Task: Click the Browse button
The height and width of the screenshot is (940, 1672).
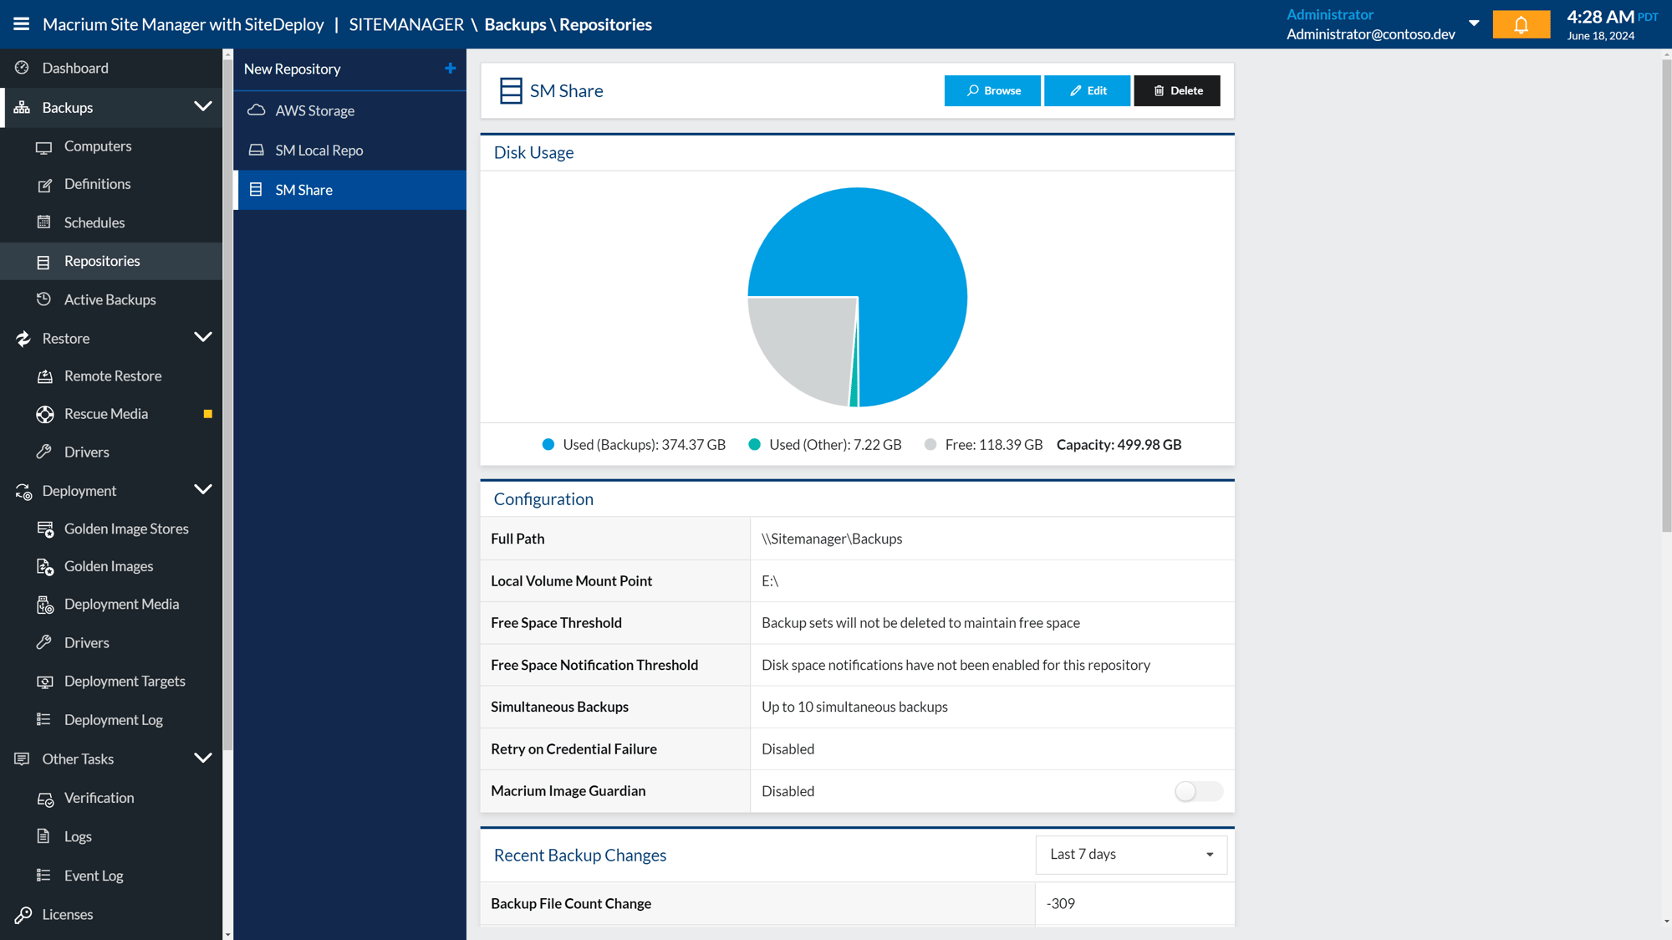Action: coord(992,90)
